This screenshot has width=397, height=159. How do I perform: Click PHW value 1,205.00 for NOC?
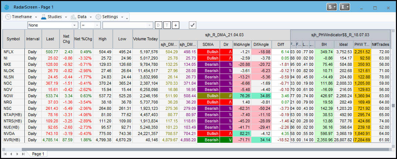(362, 83)
